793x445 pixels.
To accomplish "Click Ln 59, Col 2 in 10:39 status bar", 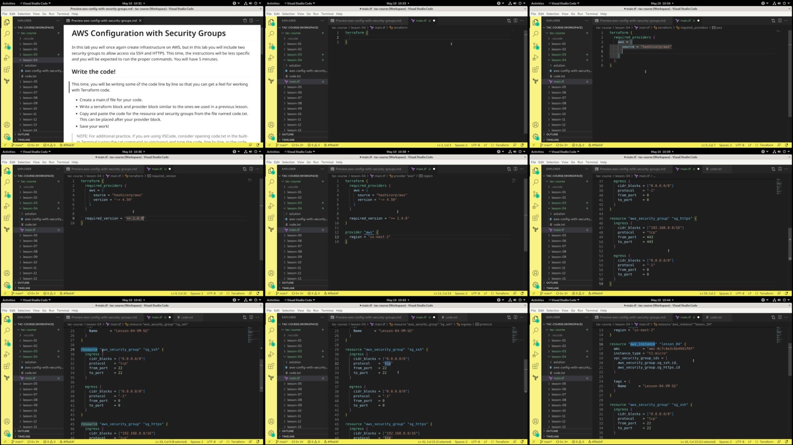I will tap(708, 293).
